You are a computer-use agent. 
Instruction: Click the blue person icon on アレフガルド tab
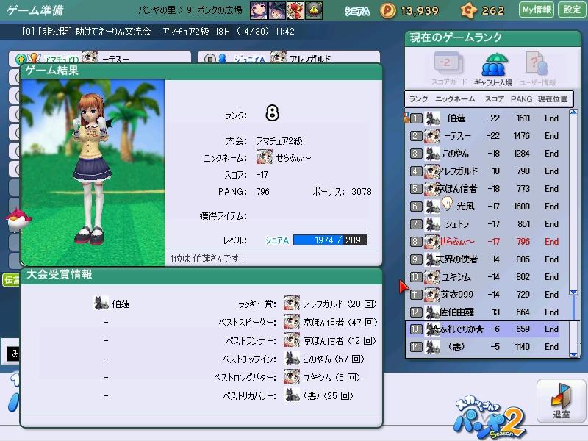click(x=223, y=59)
